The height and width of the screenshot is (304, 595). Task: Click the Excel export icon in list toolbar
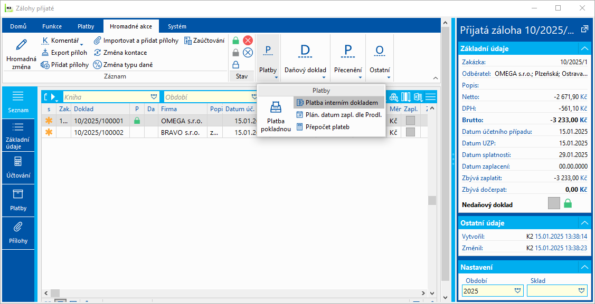(x=418, y=97)
